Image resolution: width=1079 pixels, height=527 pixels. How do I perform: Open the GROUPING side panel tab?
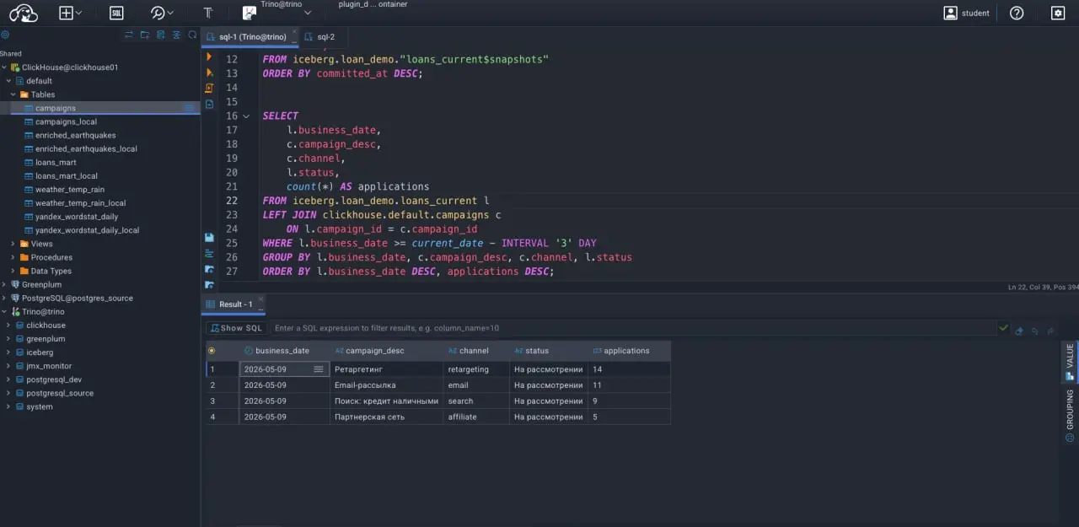coord(1070,415)
